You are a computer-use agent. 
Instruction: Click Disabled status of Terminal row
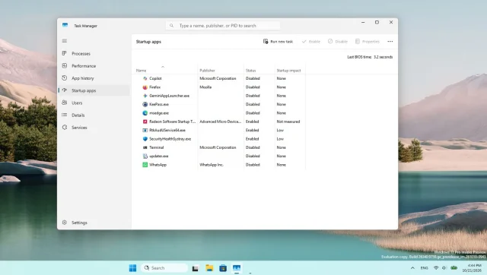click(253, 147)
